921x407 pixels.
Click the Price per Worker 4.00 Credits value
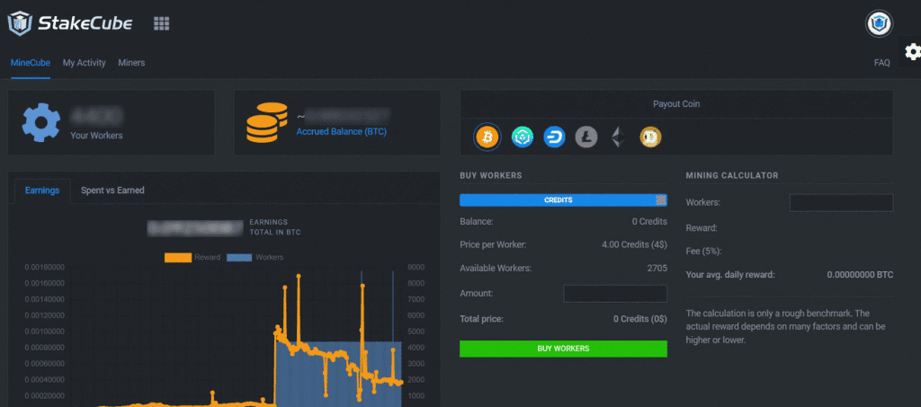[634, 244]
